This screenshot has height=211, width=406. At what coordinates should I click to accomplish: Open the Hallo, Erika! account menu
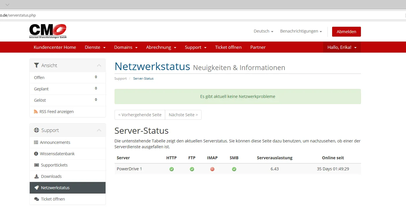342,47
